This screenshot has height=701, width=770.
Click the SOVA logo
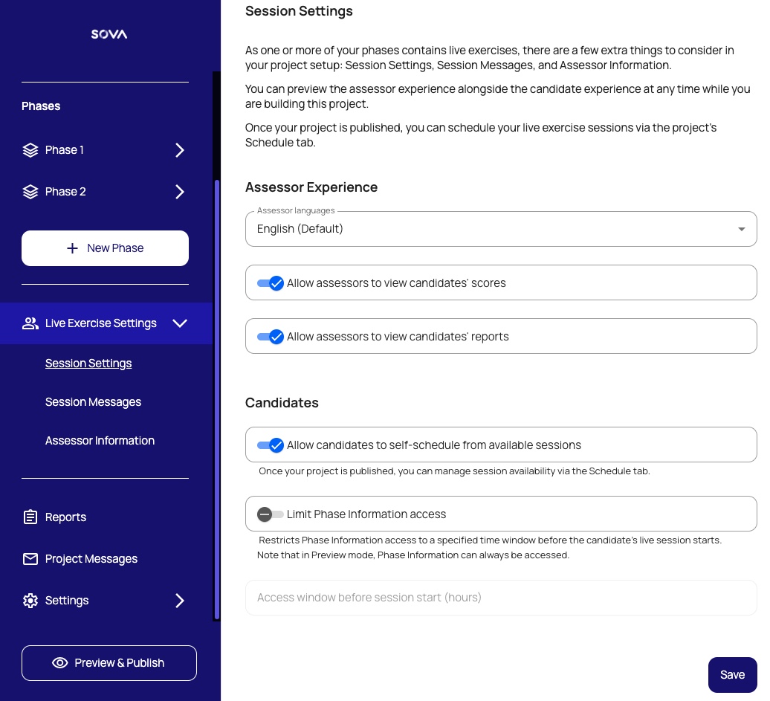(109, 34)
